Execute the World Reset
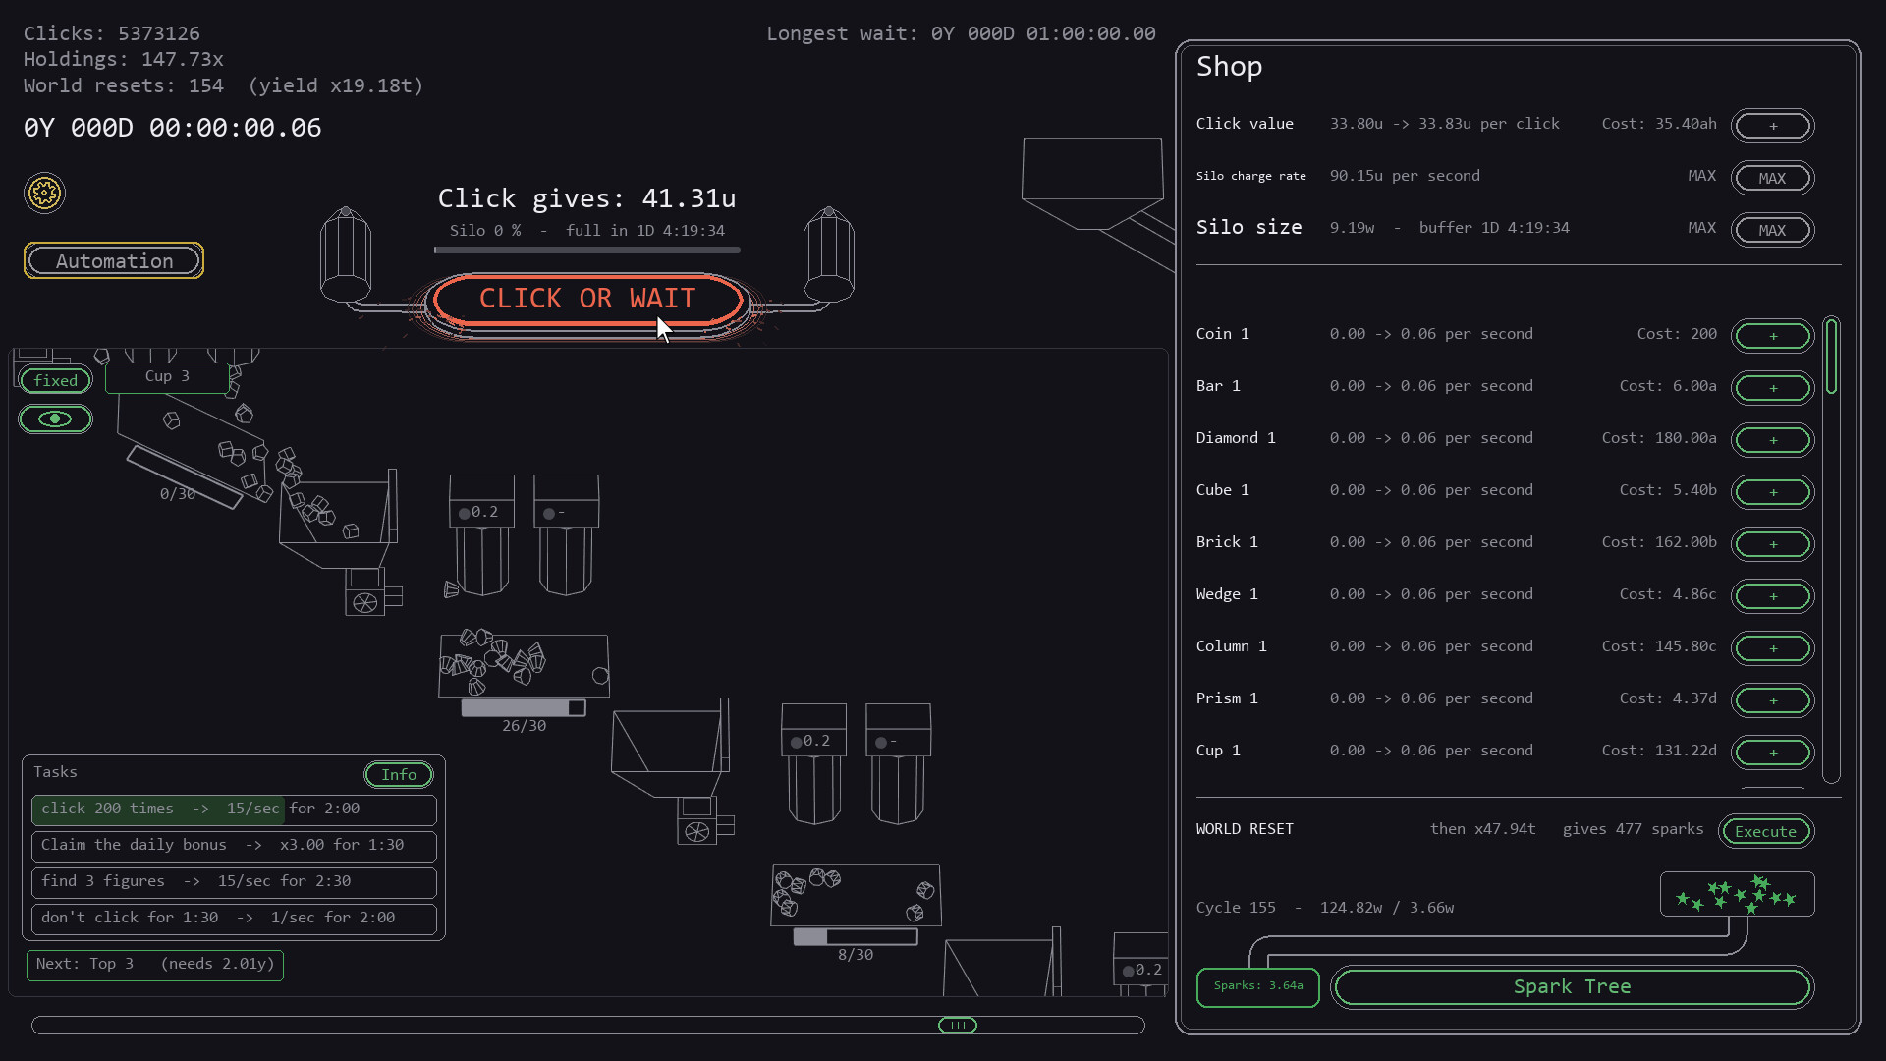The height and width of the screenshot is (1061, 1886). click(x=1766, y=831)
